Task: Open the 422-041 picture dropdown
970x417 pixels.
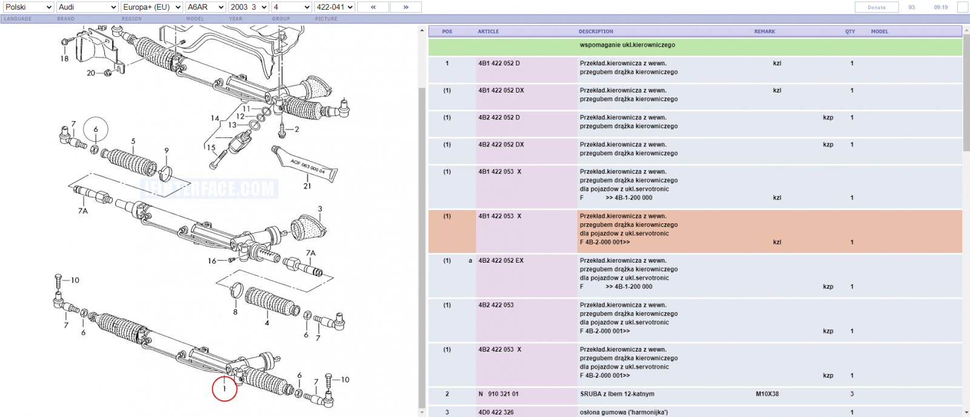Action: point(334,7)
